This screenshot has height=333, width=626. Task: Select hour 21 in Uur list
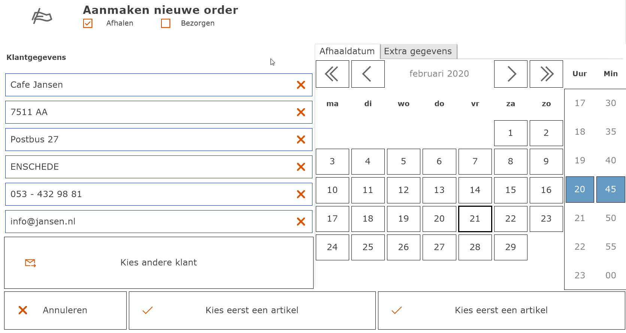(580, 218)
